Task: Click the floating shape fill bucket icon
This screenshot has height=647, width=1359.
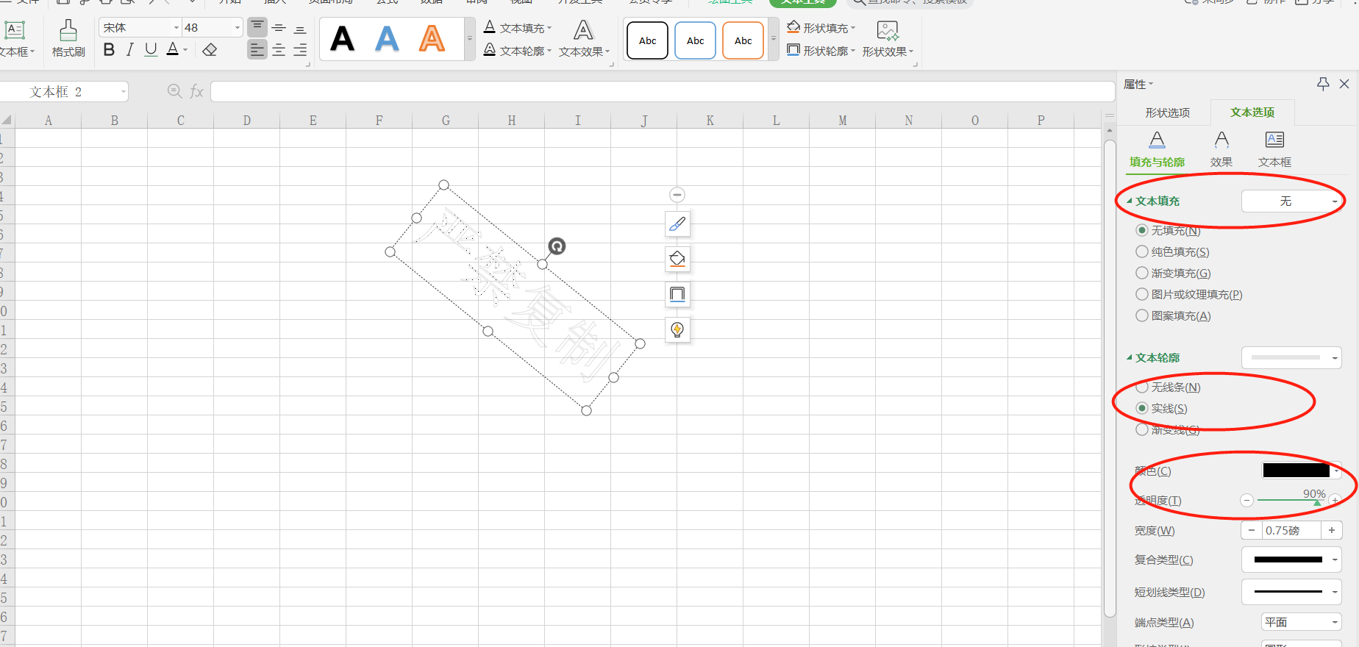Action: [677, 259]
